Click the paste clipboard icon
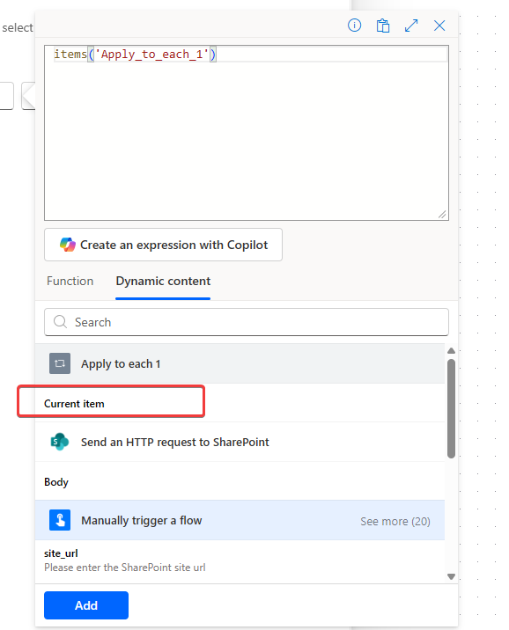Image resolution: width=509 pixels, height=630 pixels. [x=383, y=26]
